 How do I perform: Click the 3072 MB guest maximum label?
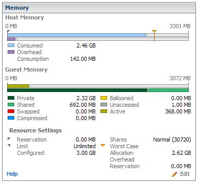(180, 78)
